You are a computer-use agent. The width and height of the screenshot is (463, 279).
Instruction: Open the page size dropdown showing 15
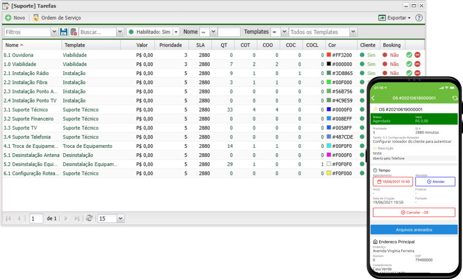point(120,218)
